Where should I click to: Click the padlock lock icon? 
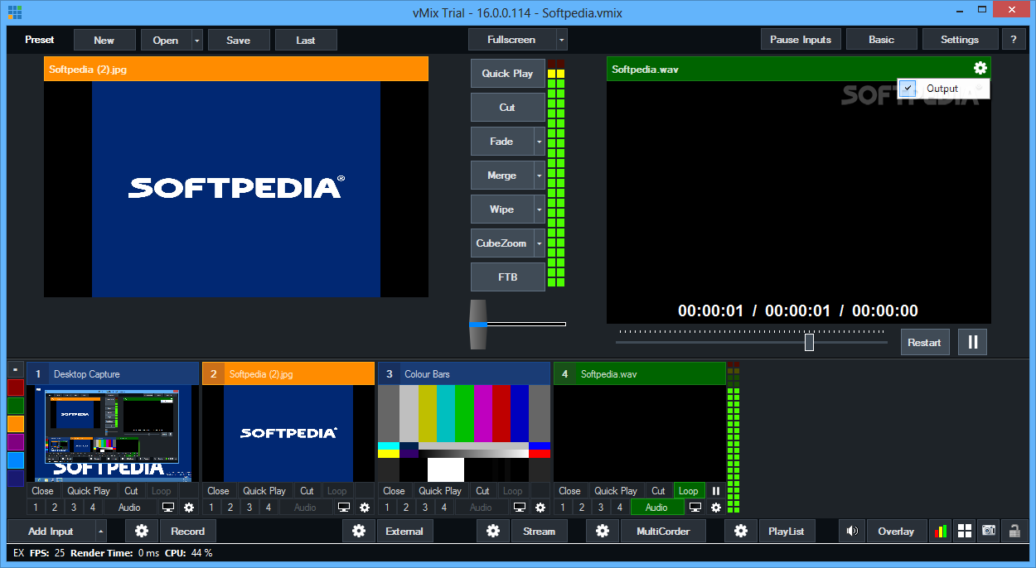(x=1014, y=531)
